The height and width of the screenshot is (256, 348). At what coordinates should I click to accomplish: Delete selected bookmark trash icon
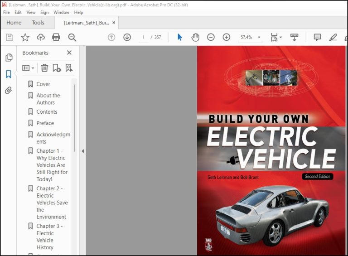pos(44,68)
